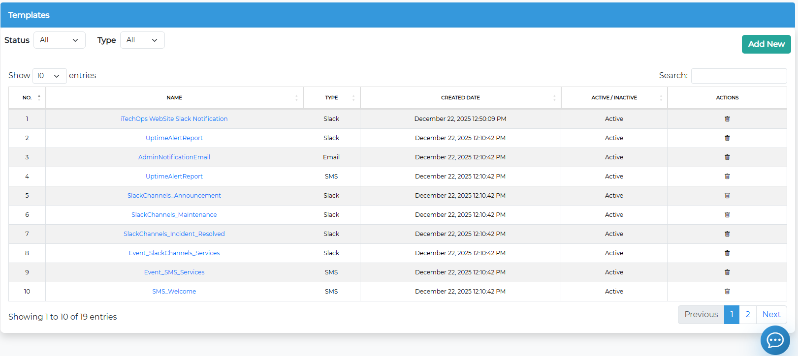Sort table by NAME column
The height and width of the screenshot is (356, 798).
click(174, 98)
